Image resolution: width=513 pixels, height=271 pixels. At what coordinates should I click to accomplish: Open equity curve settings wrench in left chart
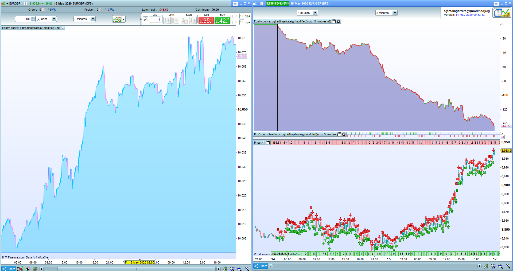63,28
